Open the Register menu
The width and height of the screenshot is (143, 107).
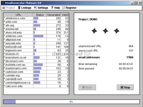click(69, 8)
